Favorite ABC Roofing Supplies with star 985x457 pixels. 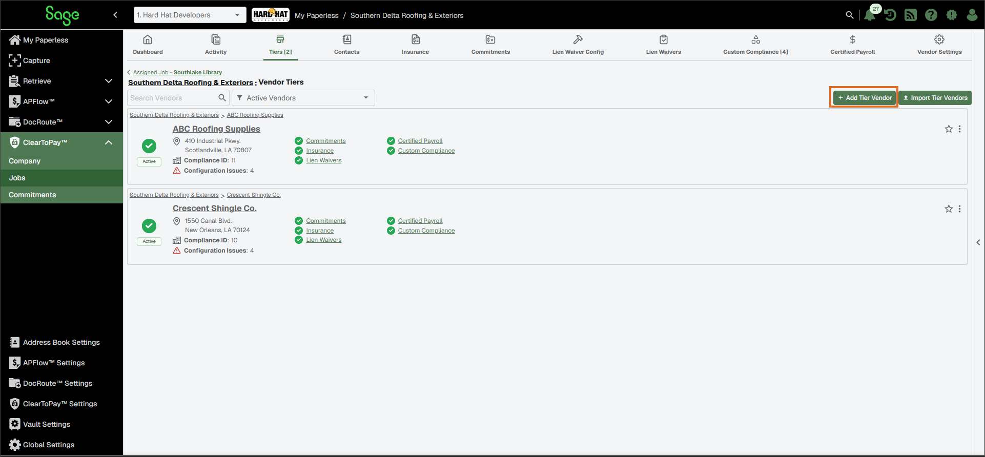[x=949, y=129]
